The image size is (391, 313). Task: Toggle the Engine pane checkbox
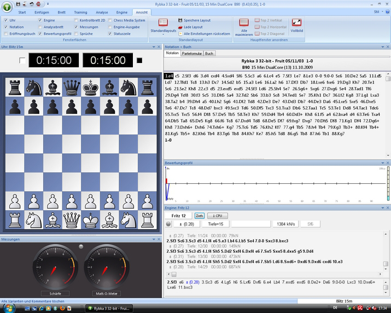pyautogui.click(x=40, y=20)
